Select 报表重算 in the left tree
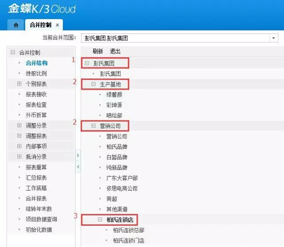This screenshot has height=247, width=284. (36, 167)
